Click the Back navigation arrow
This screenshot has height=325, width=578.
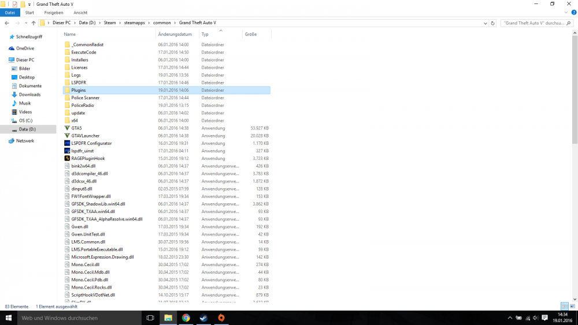(7, 23)
